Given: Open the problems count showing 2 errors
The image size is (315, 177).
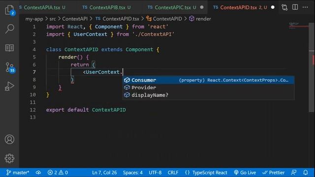Looking at the screenshot, I should (58, 173).
